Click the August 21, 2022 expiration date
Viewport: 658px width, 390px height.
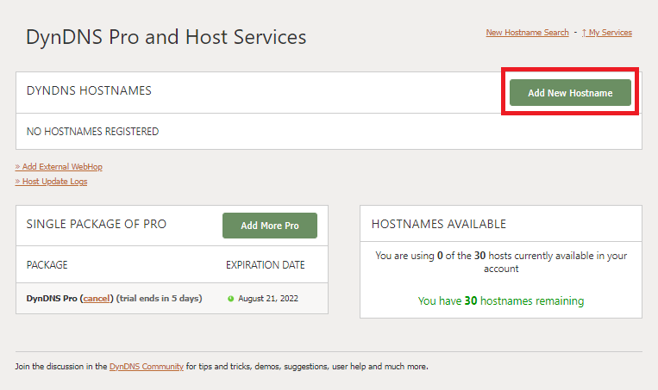click(x=268, y=299)
